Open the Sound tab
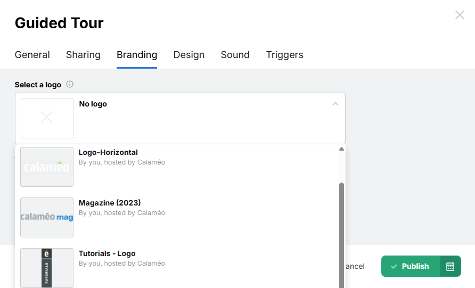Screen dimensions: 475x288 click(235, 55)
